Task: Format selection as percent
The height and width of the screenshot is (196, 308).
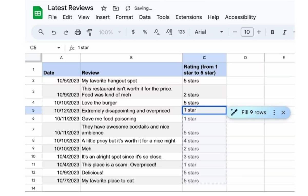Action: [145, 32]
